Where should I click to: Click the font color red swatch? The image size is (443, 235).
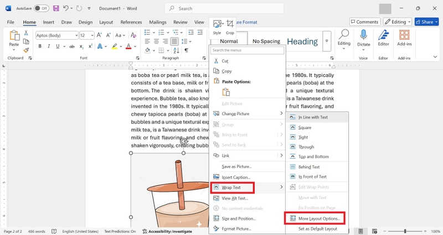pyautogui.click(x=128, y=46)
